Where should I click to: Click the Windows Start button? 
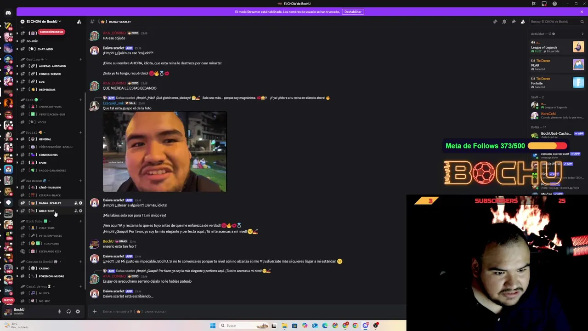click(213, 325)
